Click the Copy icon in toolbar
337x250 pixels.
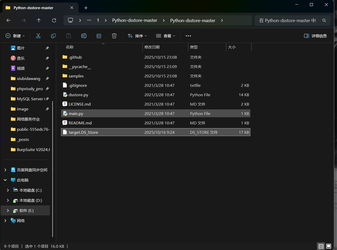(53, 36)
